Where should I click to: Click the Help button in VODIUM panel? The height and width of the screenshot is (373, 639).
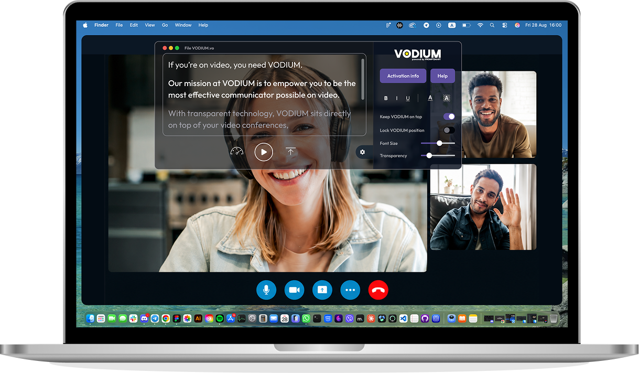(442, 76)
